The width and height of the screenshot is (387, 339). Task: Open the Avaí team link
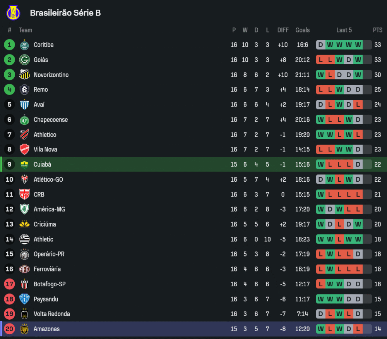click(39, 105)
